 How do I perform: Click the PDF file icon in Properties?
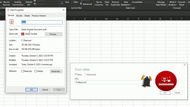pyautogui.click(x=12, y=22)
